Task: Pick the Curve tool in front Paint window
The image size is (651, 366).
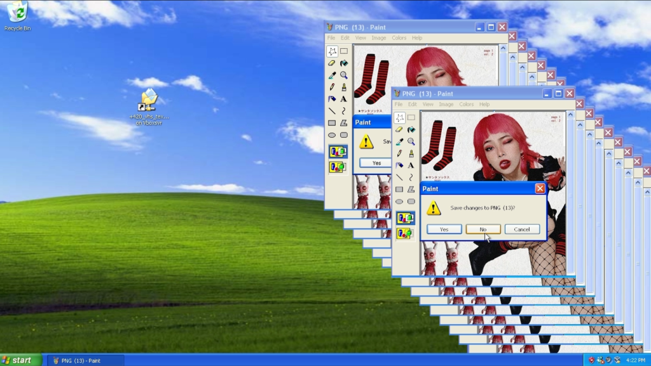Action: (411, 178)
